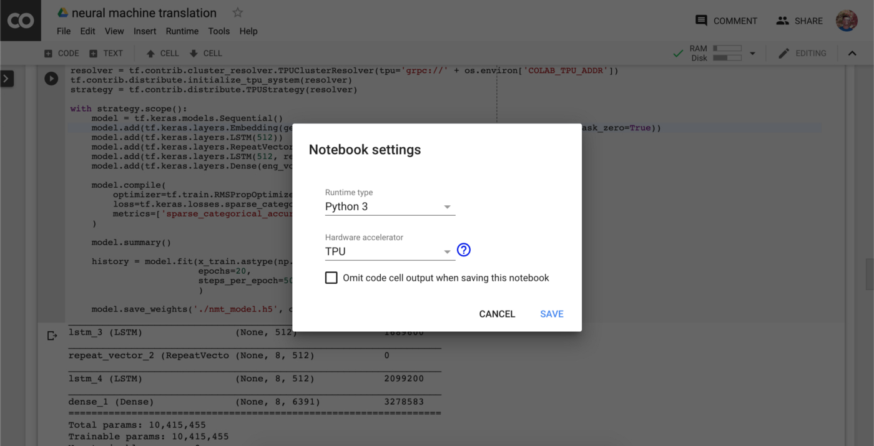Click the 'with strategy.scope():' code line
874x446 pixels.
tap(129, 109)
